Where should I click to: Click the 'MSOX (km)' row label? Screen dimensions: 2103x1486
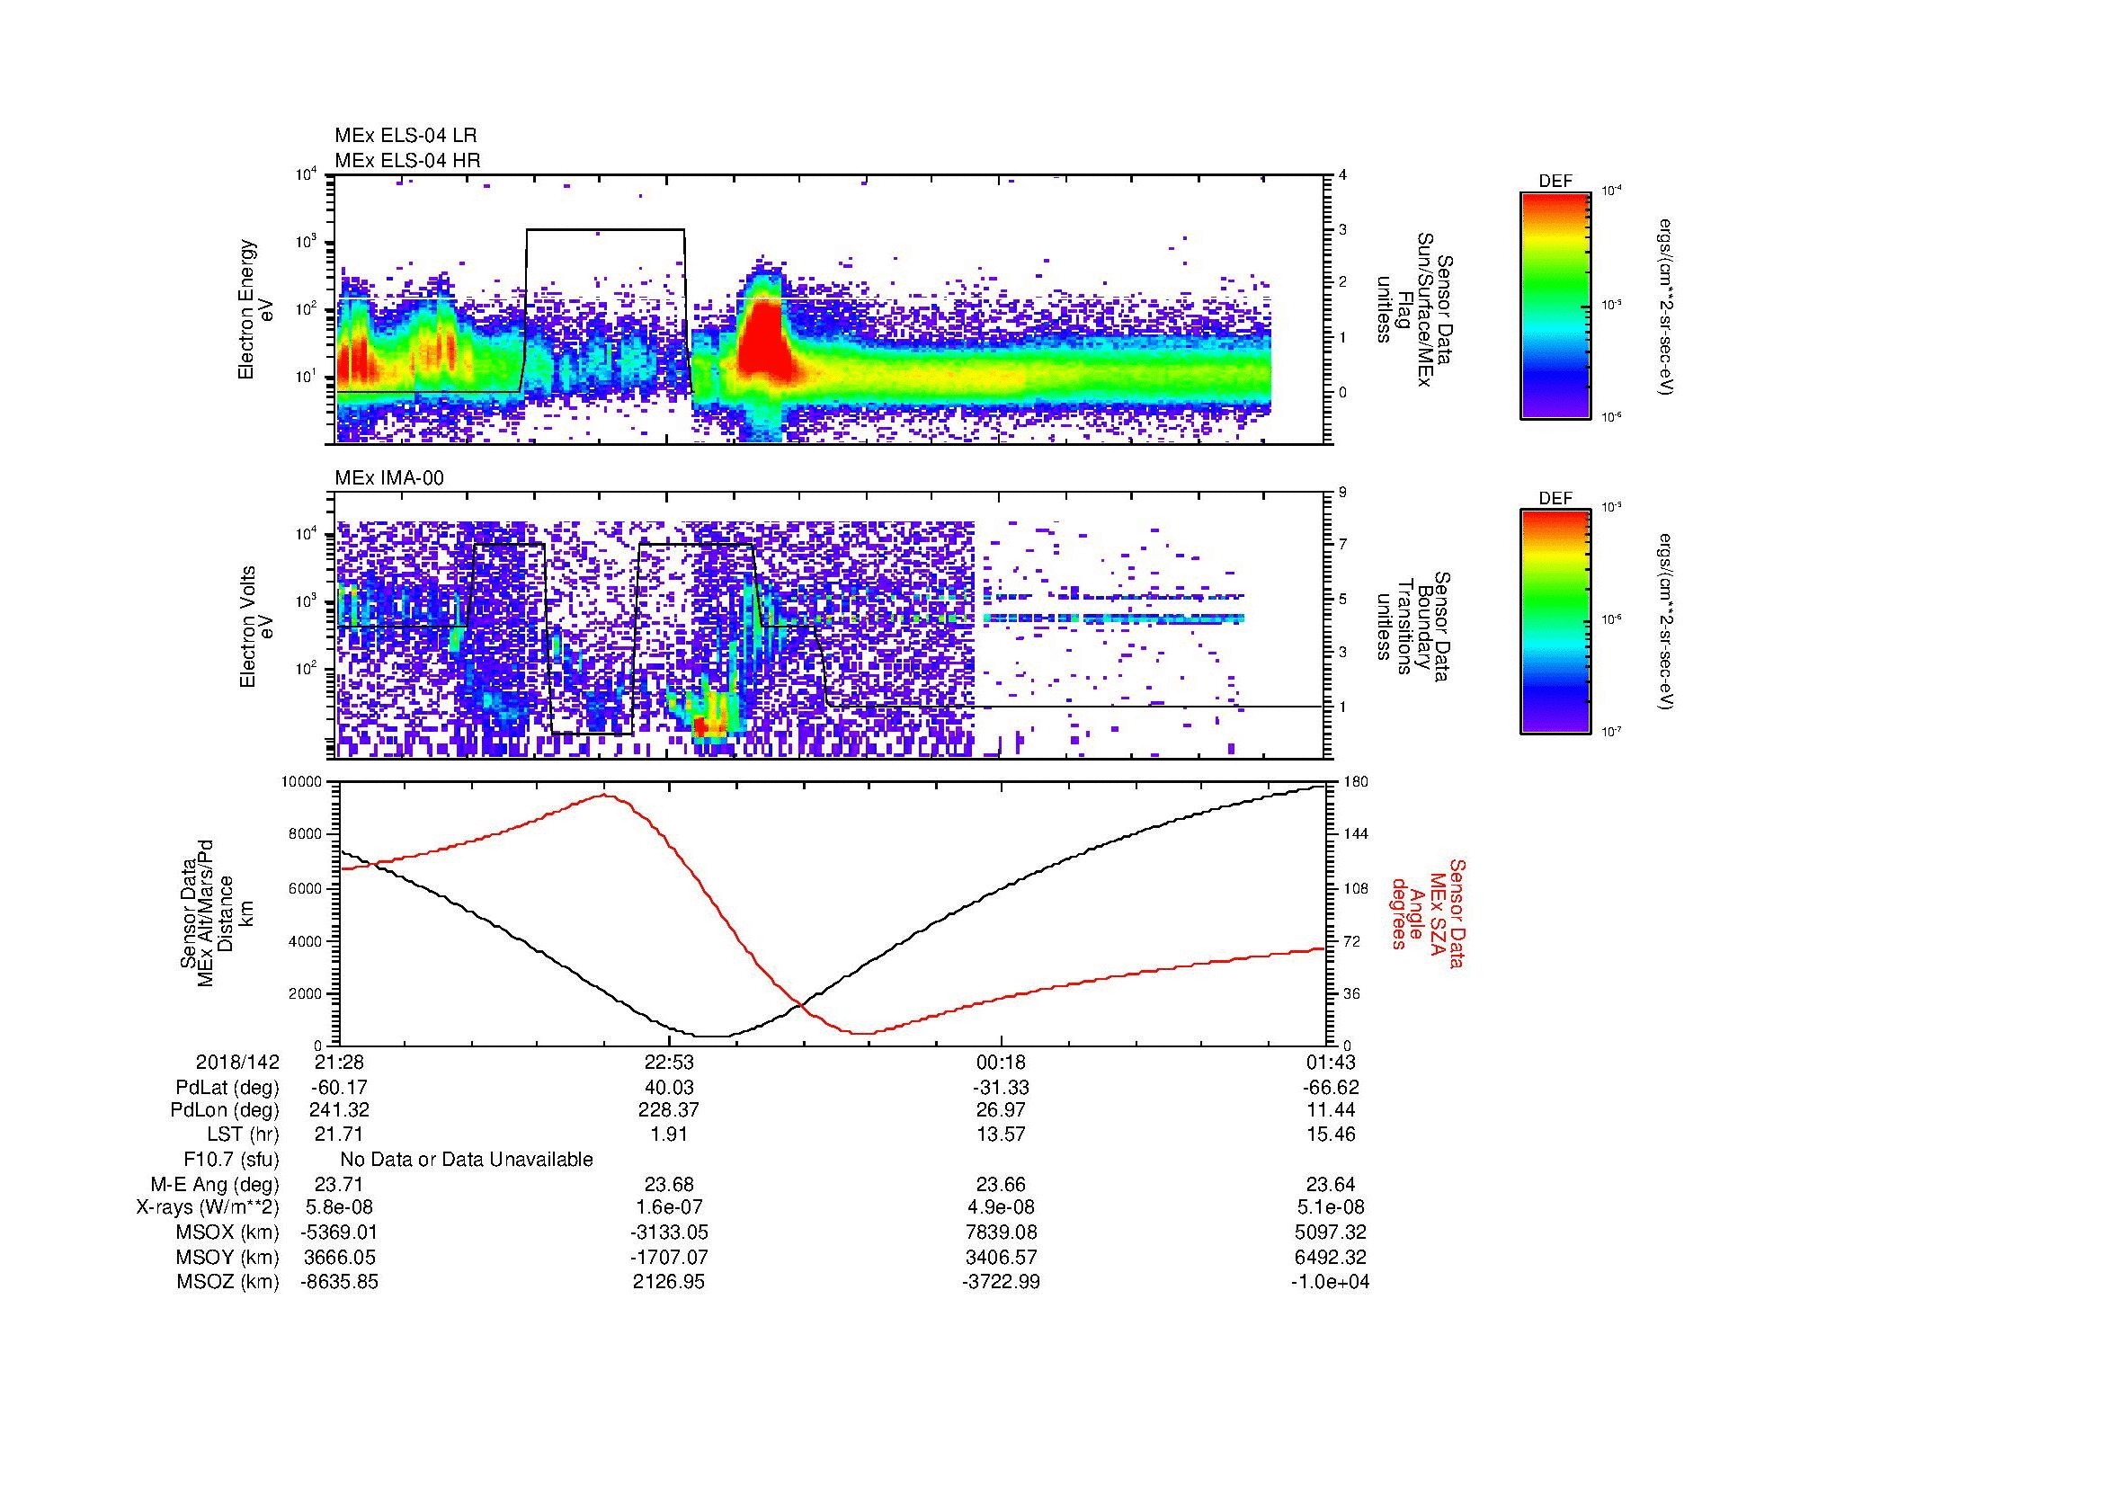228,1232
